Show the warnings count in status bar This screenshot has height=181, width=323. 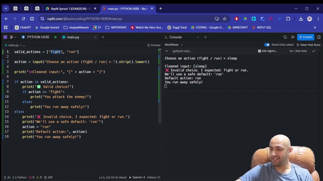(39, 177)
